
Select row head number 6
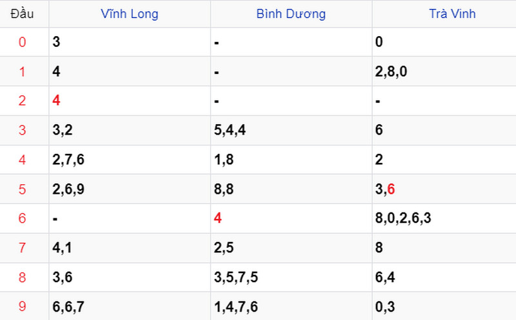23,218
